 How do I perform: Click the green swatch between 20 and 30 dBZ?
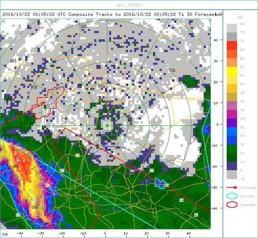coord(232,149)
